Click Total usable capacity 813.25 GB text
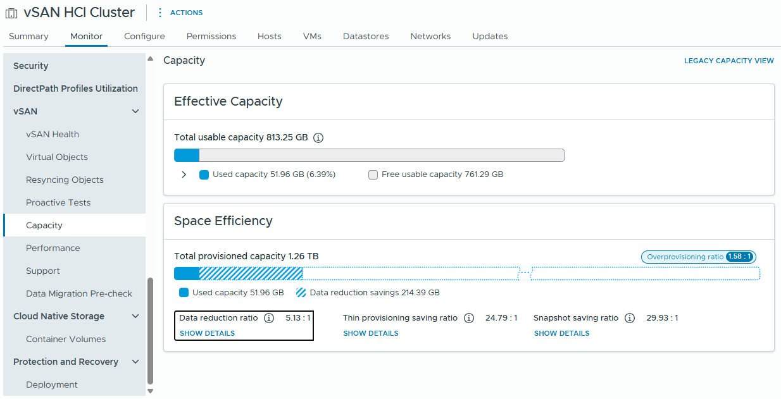 pyautogui.click(x=241, y=137)
